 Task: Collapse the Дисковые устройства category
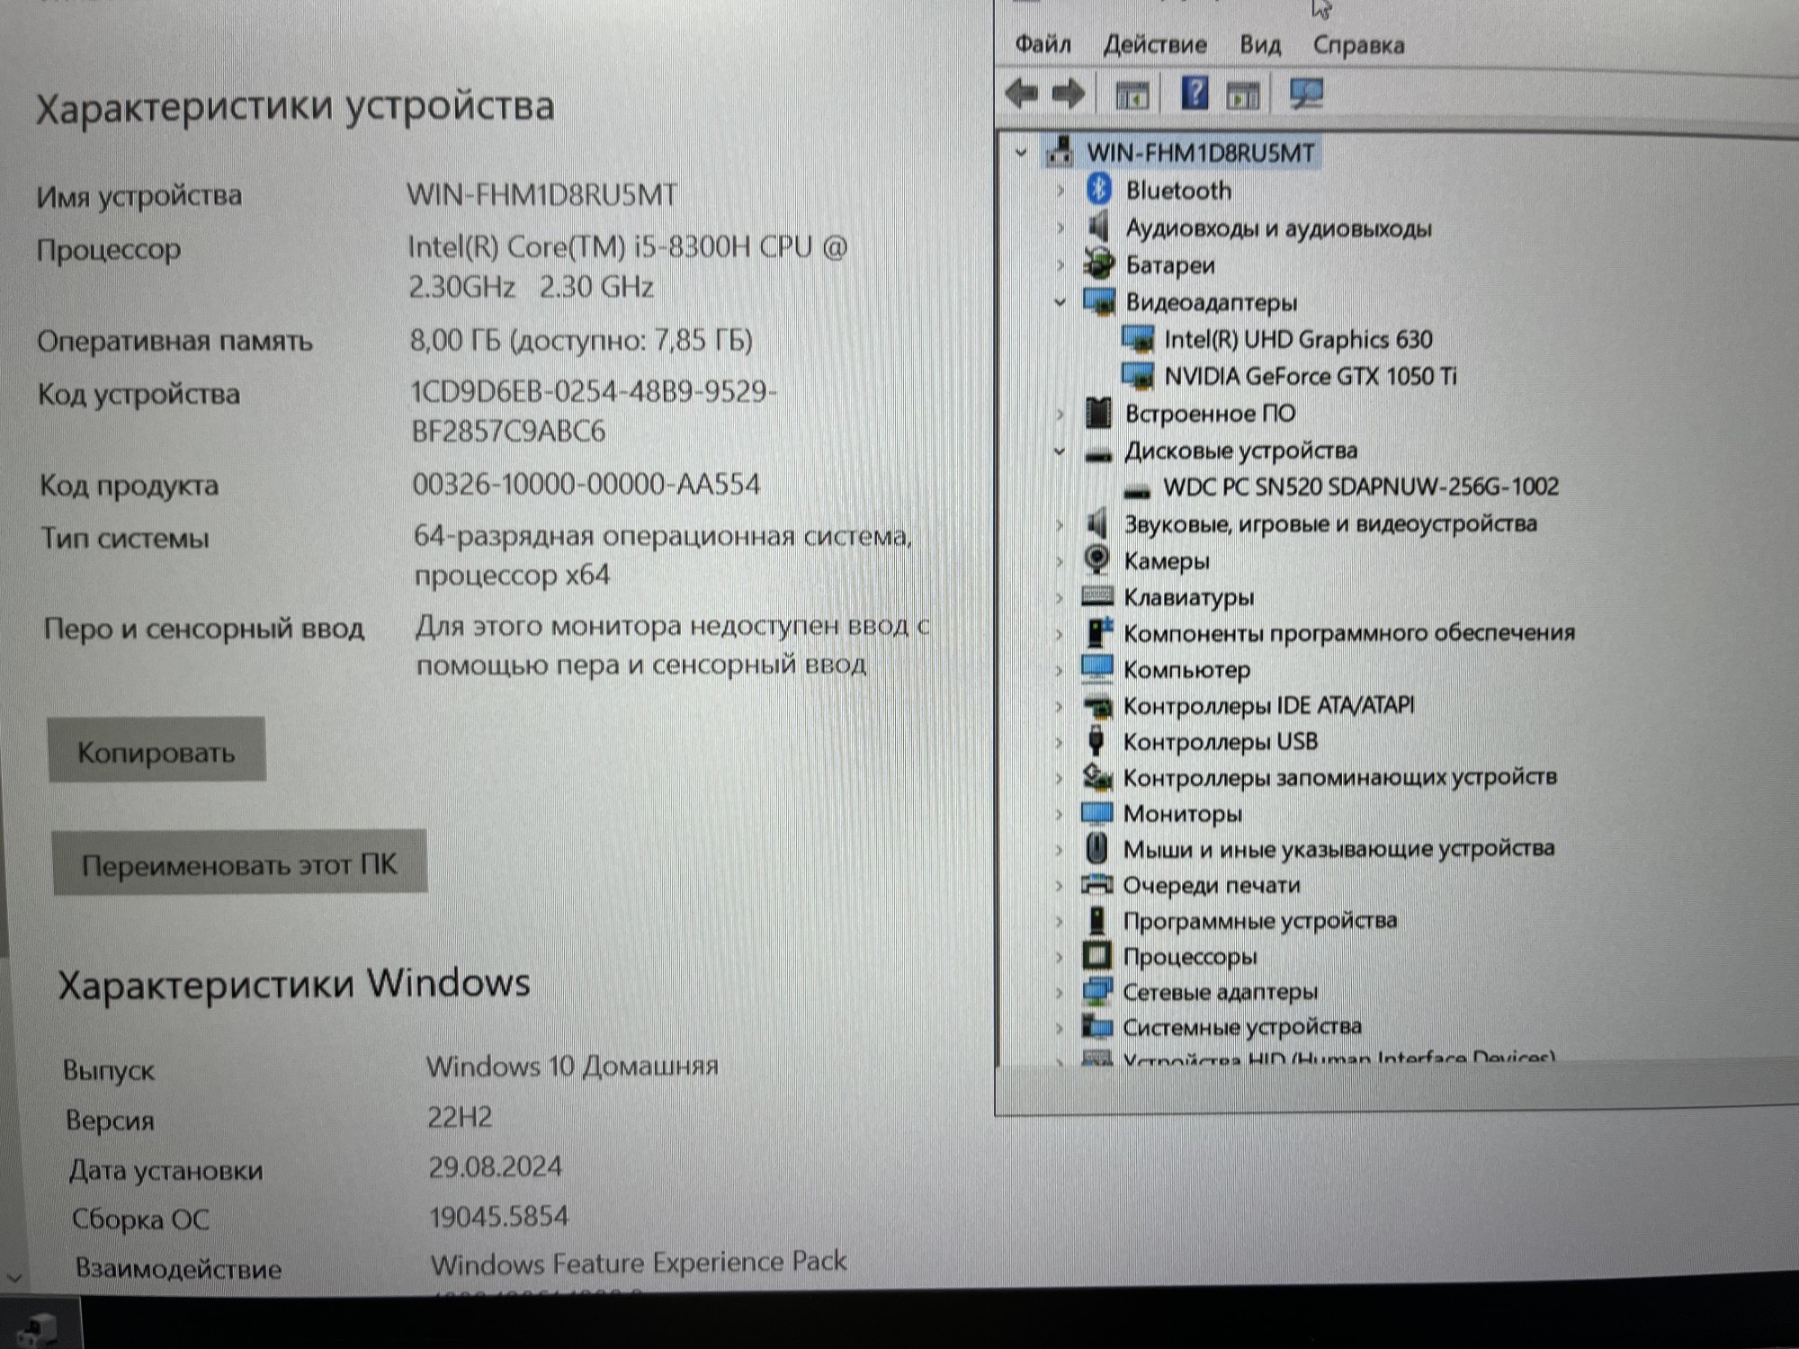(x=1060, y=451)
